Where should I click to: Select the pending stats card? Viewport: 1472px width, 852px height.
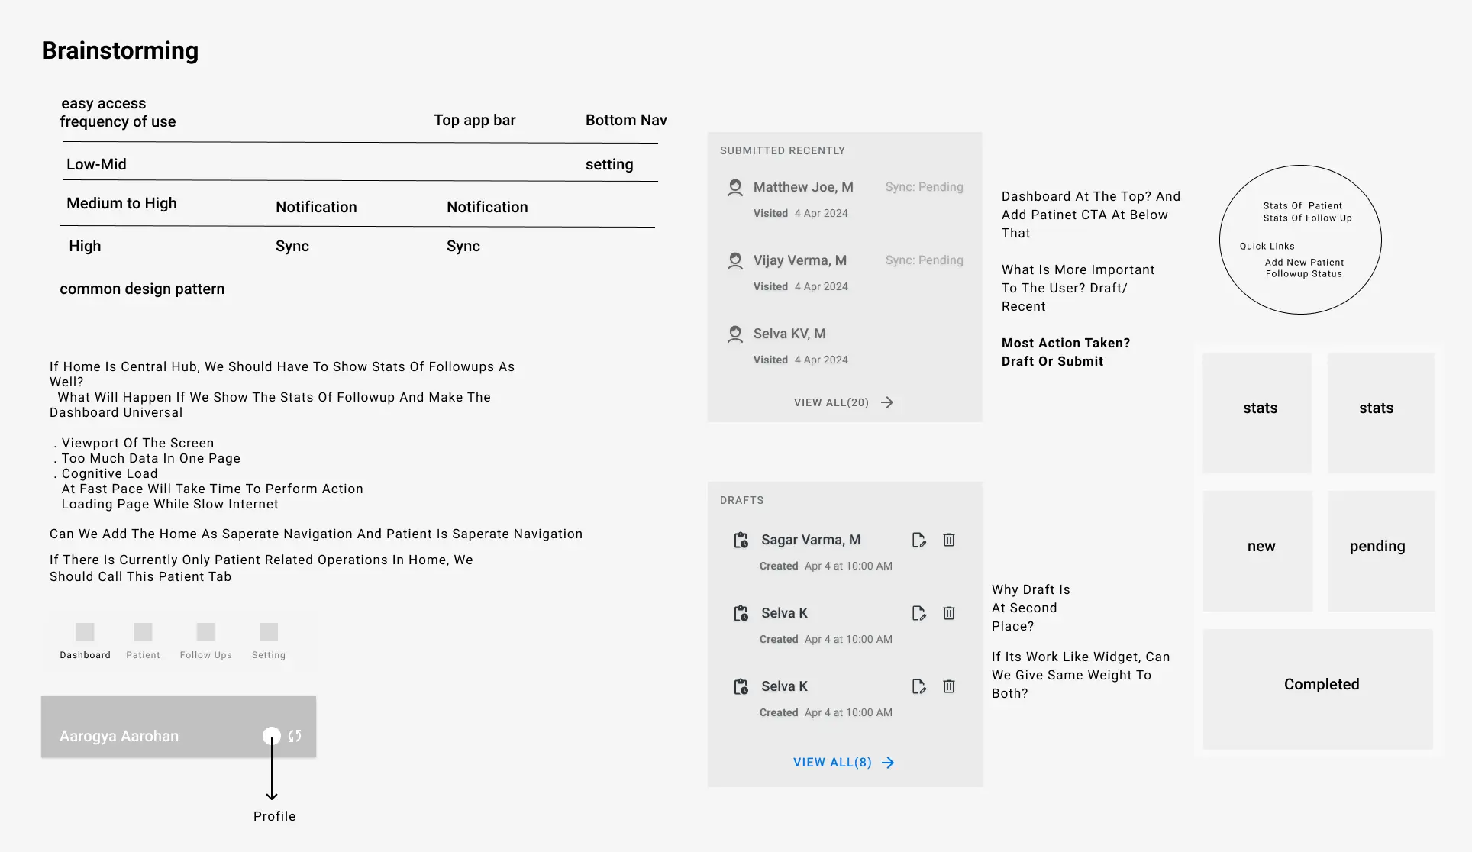coord(1378,547)
